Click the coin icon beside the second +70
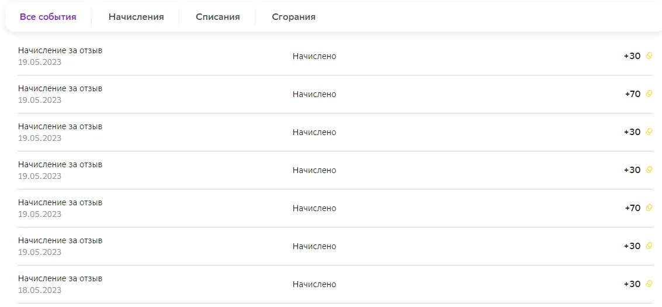Viewport: 662px width, 307px height. (649, 208)
